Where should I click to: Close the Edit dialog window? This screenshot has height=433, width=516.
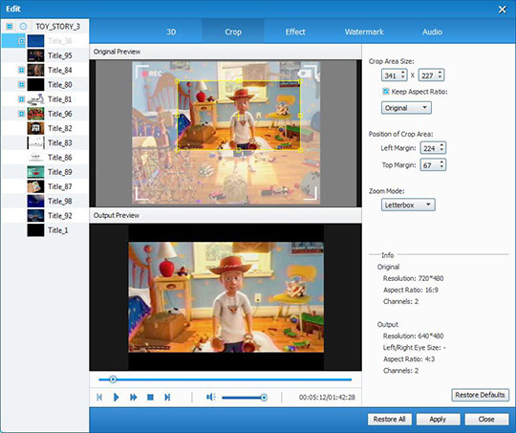point(503,10)
